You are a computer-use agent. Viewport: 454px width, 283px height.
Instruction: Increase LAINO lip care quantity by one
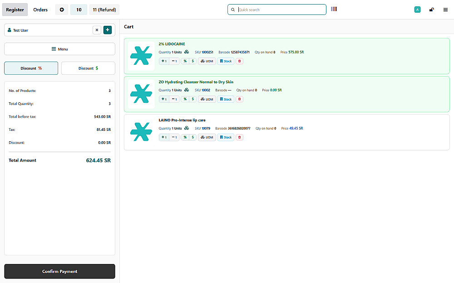(x=164, y=138)
